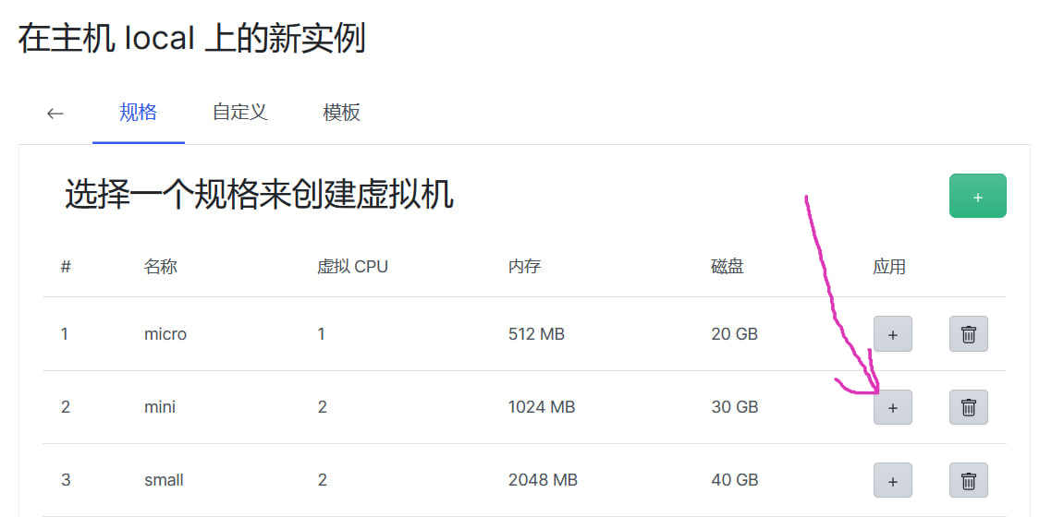Select the micro flavor name

tap(165, 333)
